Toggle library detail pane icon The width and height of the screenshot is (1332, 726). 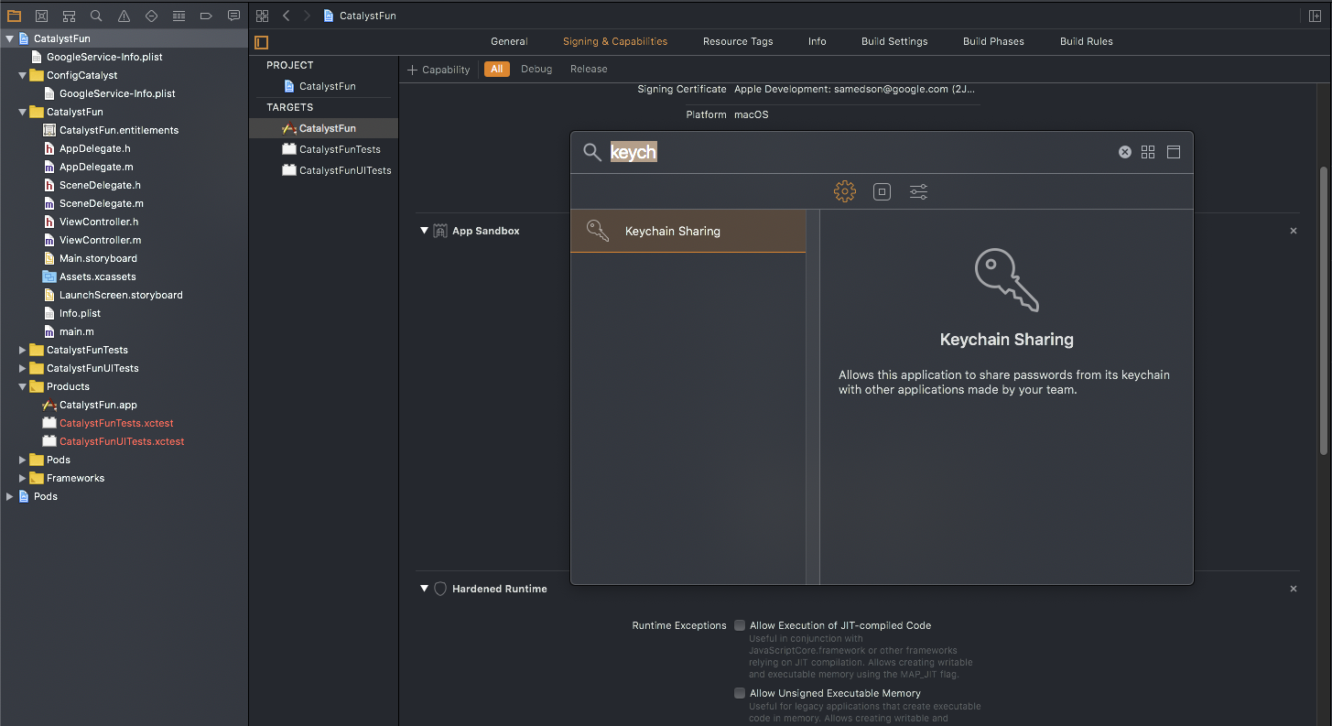1174,152
